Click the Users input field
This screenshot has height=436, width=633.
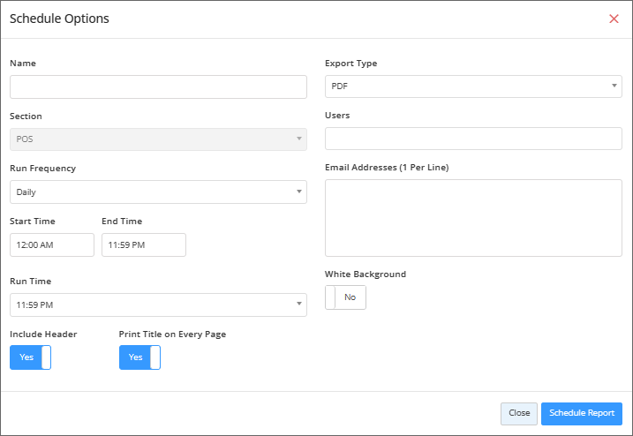coord(473,139)
